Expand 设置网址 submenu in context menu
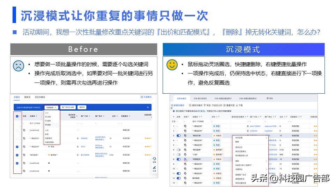Screen dimensions: 335x188 [x=266, y=169]
